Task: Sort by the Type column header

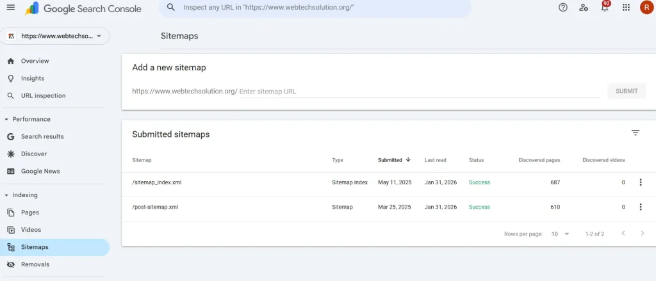Action: click(x=337, y=160)
